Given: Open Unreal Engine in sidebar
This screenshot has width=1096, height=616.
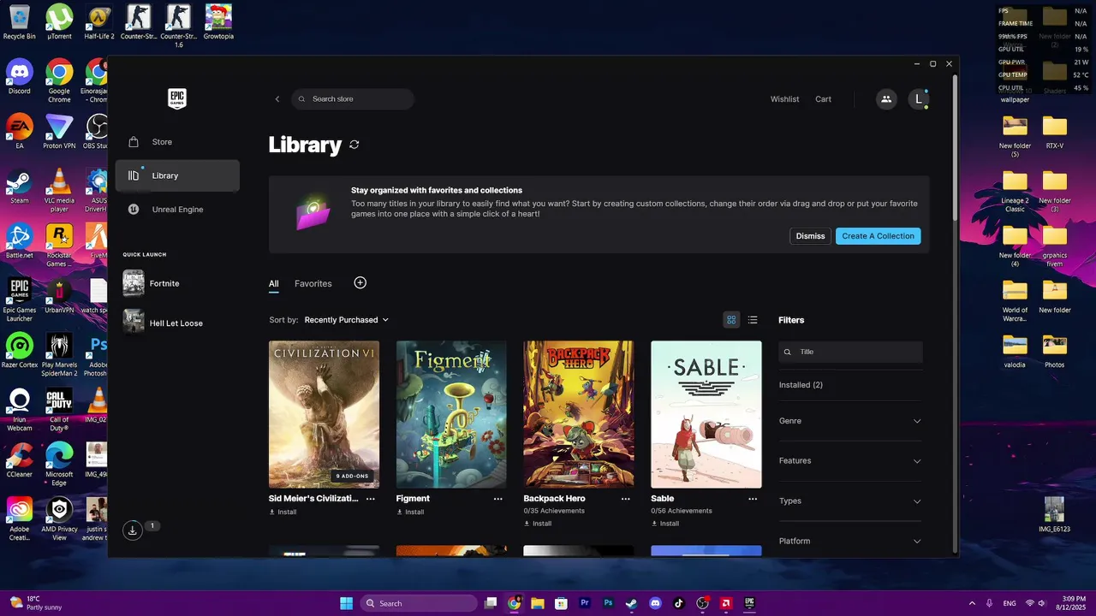Looking at the screenshot, I should tap(177, 210).
